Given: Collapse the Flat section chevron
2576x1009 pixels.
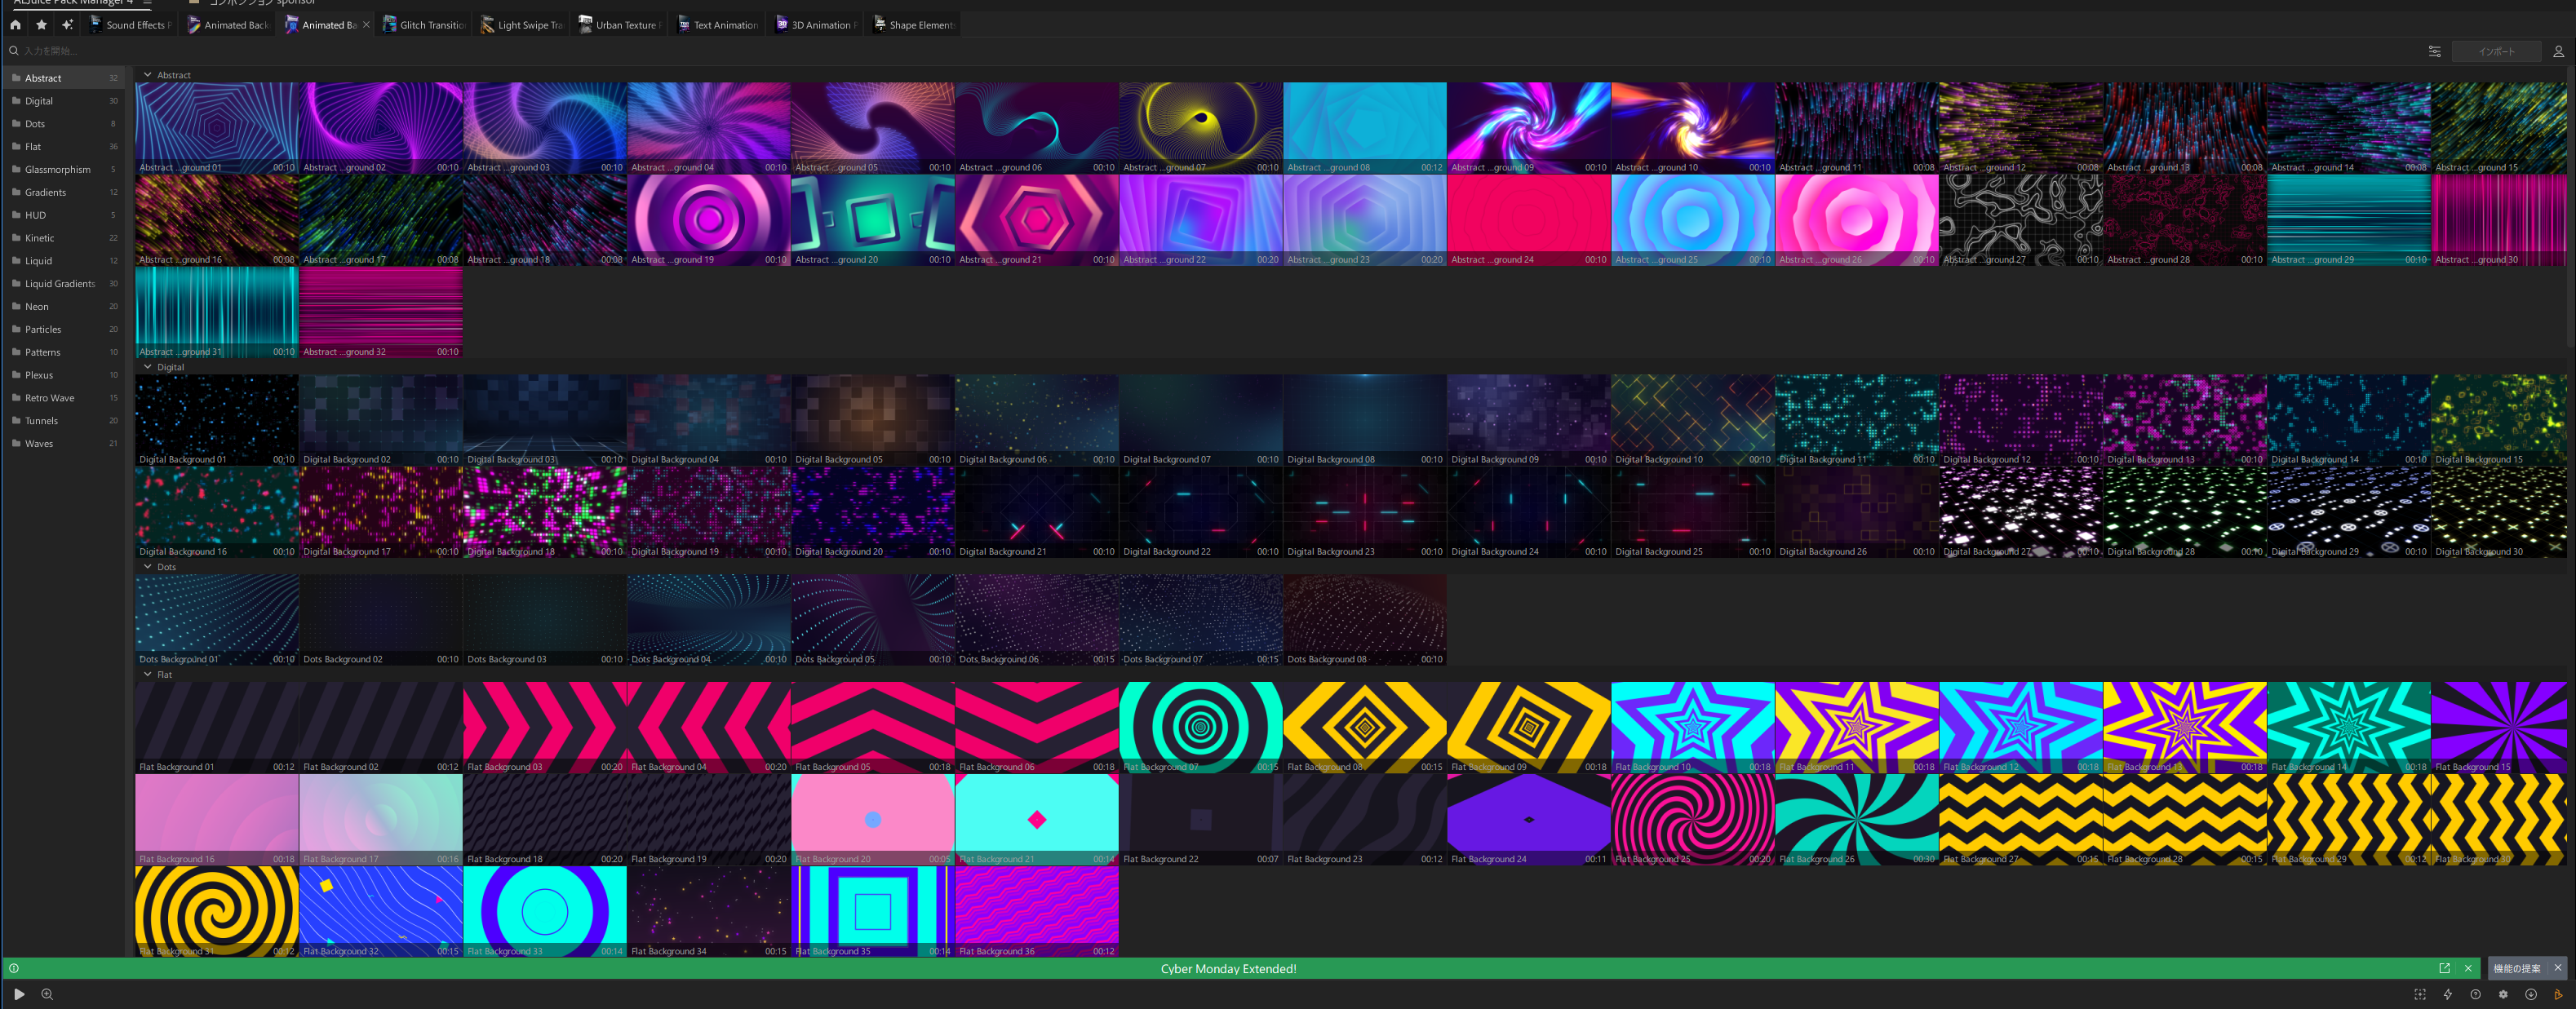Looking at the screenshot, I should point(148,674).
